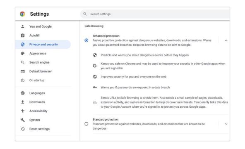Click the Appearance palette icon

pyautogui.click(x=23, y=54)
